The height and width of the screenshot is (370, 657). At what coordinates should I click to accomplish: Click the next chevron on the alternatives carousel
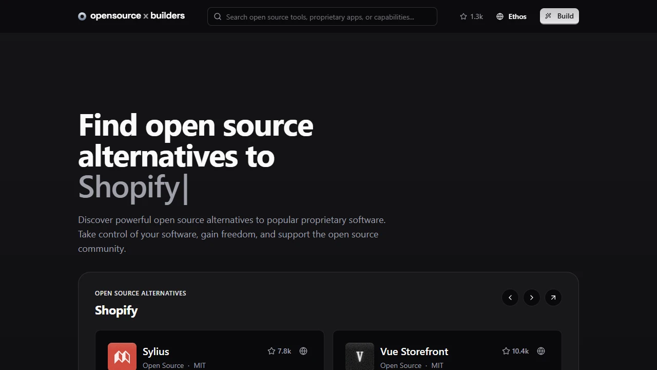click(531, 297)
